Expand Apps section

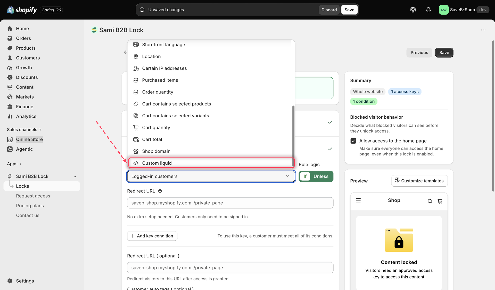[x=14, y=164]
